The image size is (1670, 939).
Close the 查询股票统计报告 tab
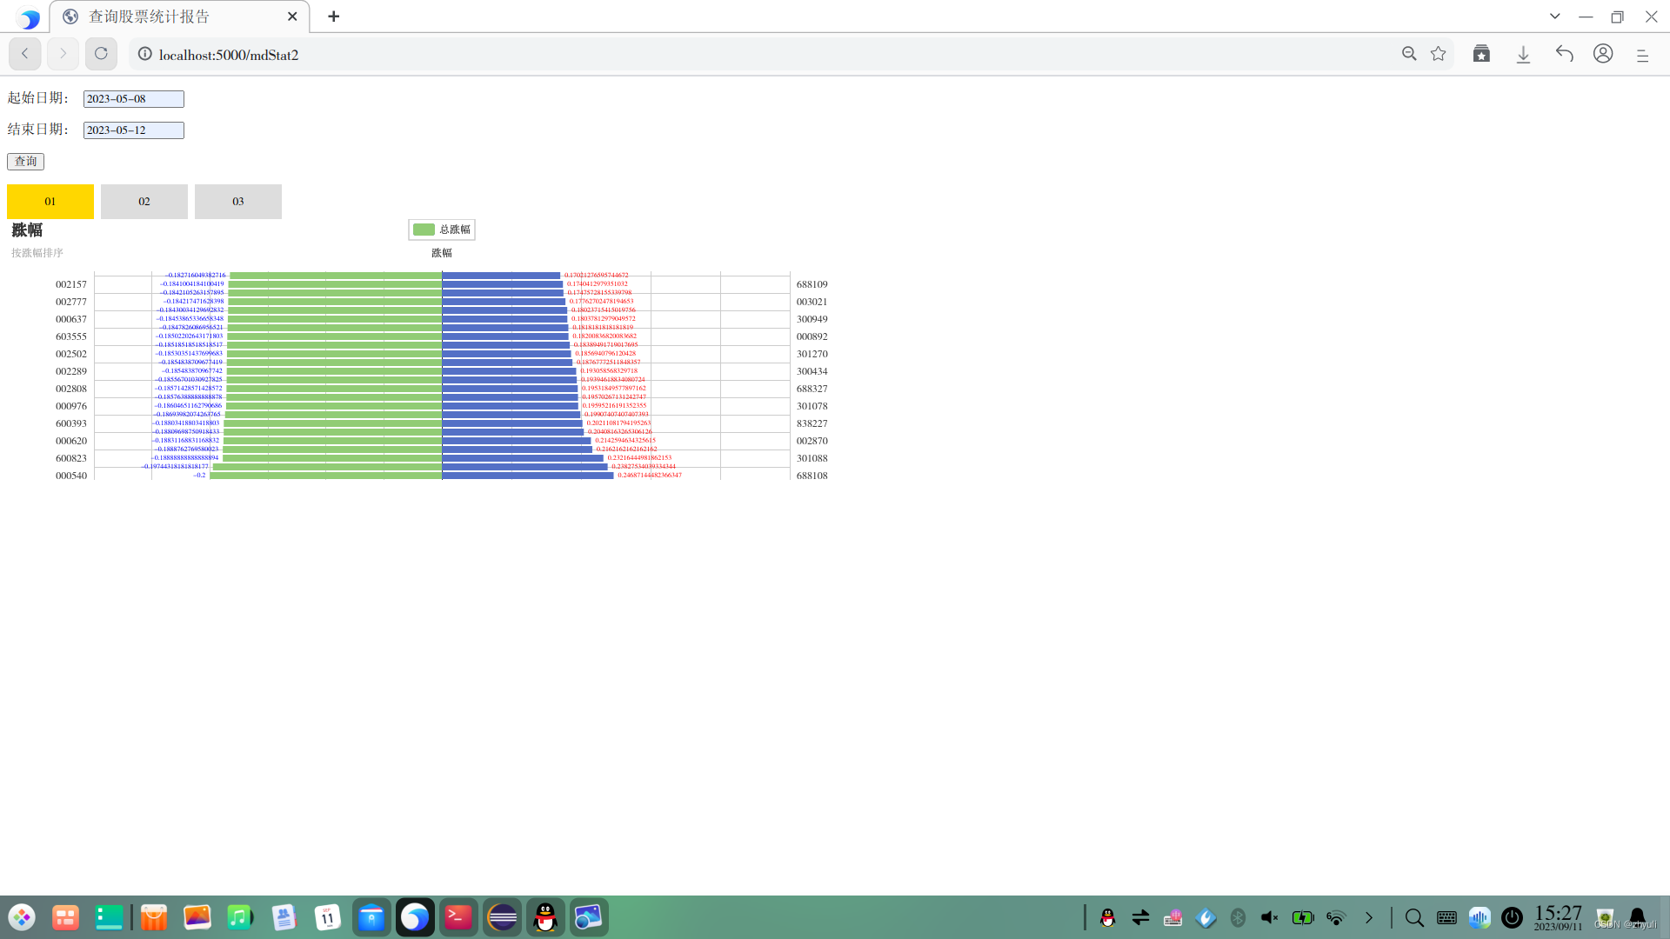point(292,17)
